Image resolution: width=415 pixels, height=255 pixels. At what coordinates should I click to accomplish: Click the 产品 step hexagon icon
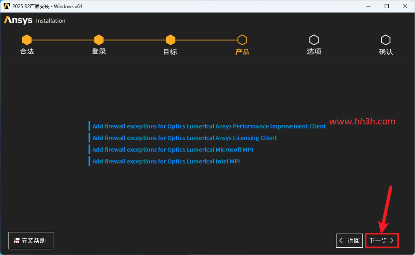click(242, 40)
